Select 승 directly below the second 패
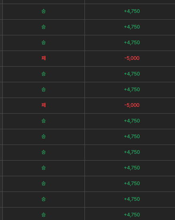This screenshot has width=175, height=220. tap(44, 121)
